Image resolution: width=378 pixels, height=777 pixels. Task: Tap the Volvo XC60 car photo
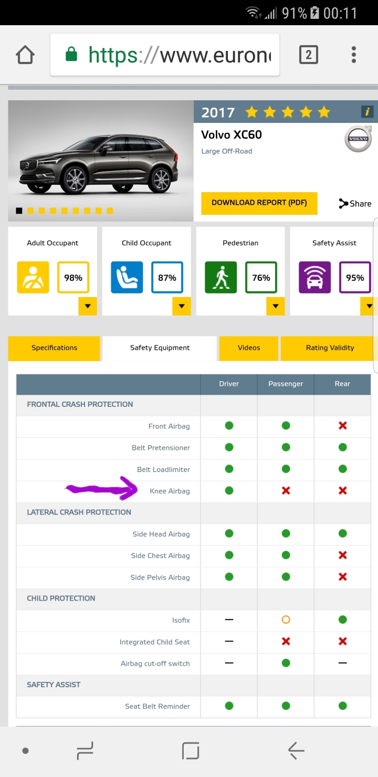[x=101, y=161]
